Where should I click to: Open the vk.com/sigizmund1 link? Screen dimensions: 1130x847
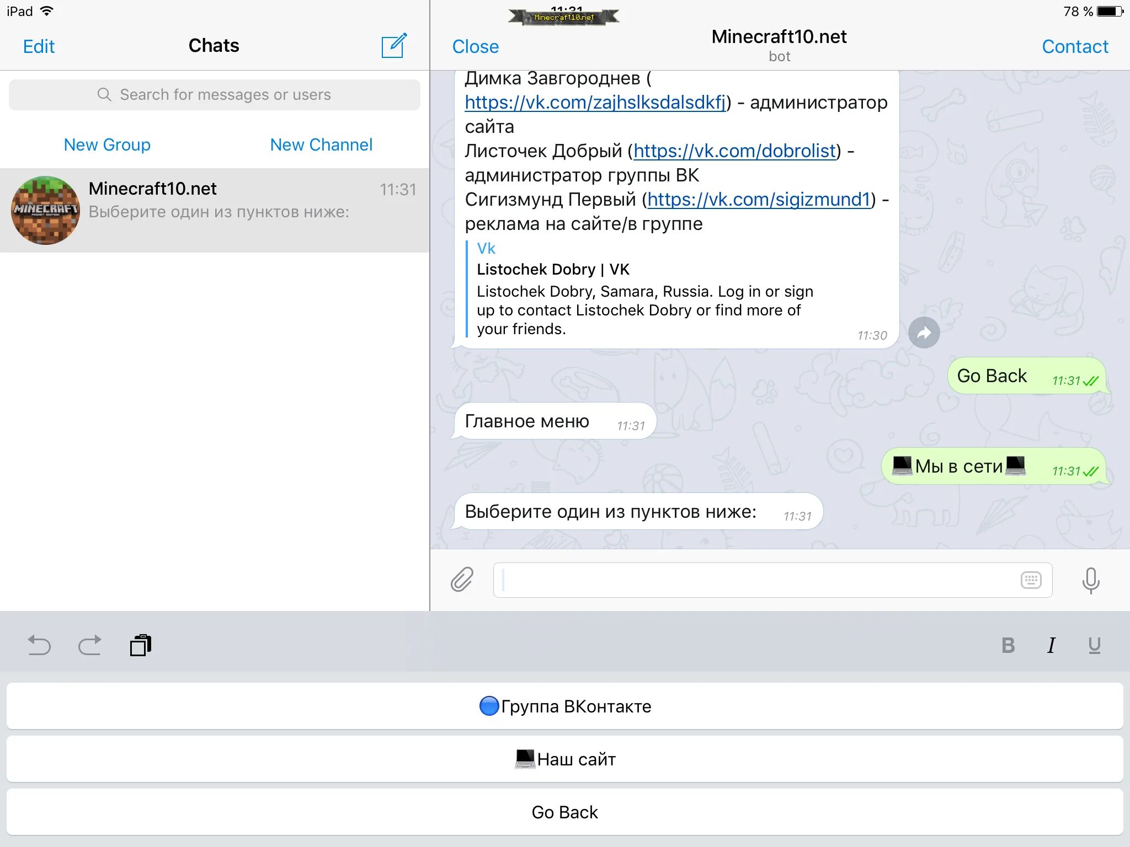pos(759,200)
